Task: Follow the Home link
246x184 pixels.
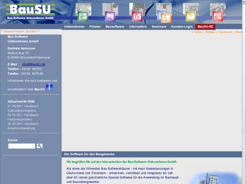Action: (198, 32)
